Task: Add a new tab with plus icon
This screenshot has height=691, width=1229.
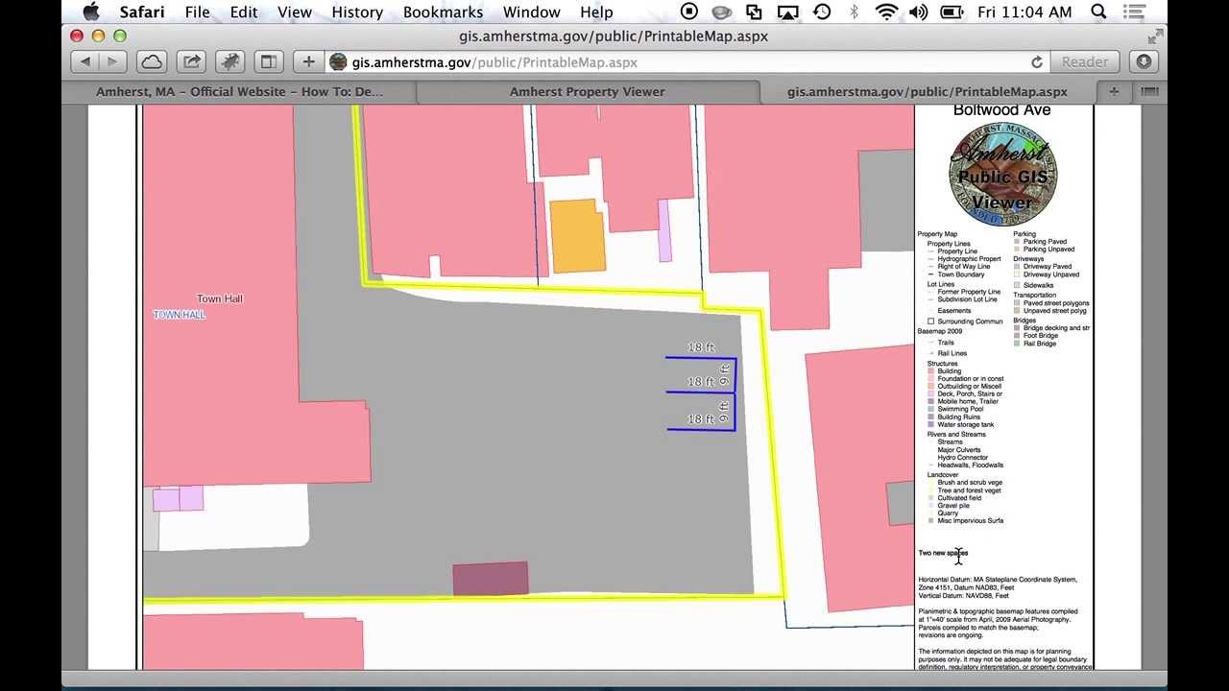Action: point(1114,92)
